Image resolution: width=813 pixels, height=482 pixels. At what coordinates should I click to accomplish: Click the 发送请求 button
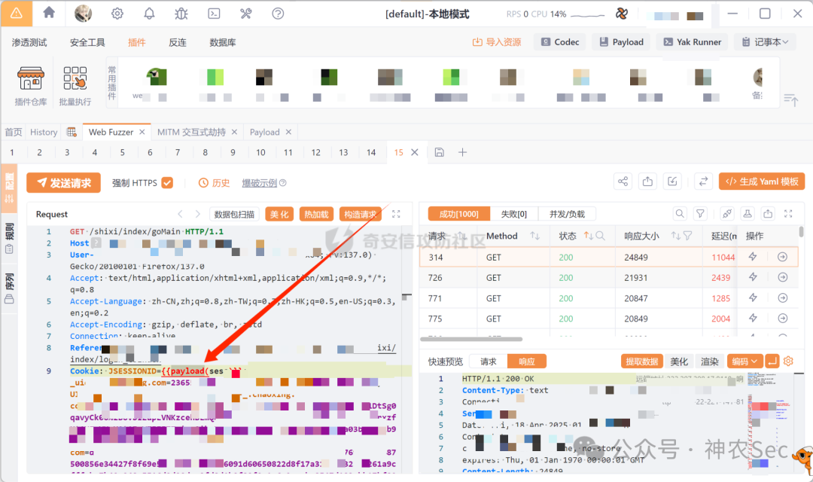(x=64, y=182)
